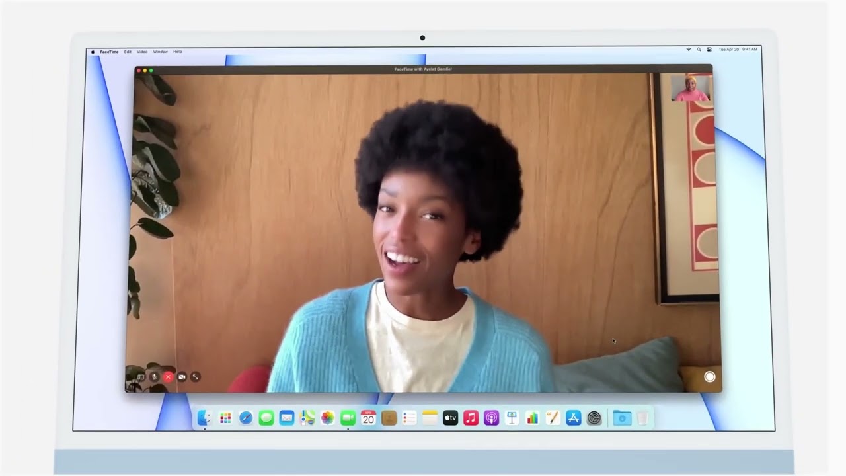Screen dimensions: 846x476
Task: Enter full screen with the arrows button
Action: (x=196, y=377)
